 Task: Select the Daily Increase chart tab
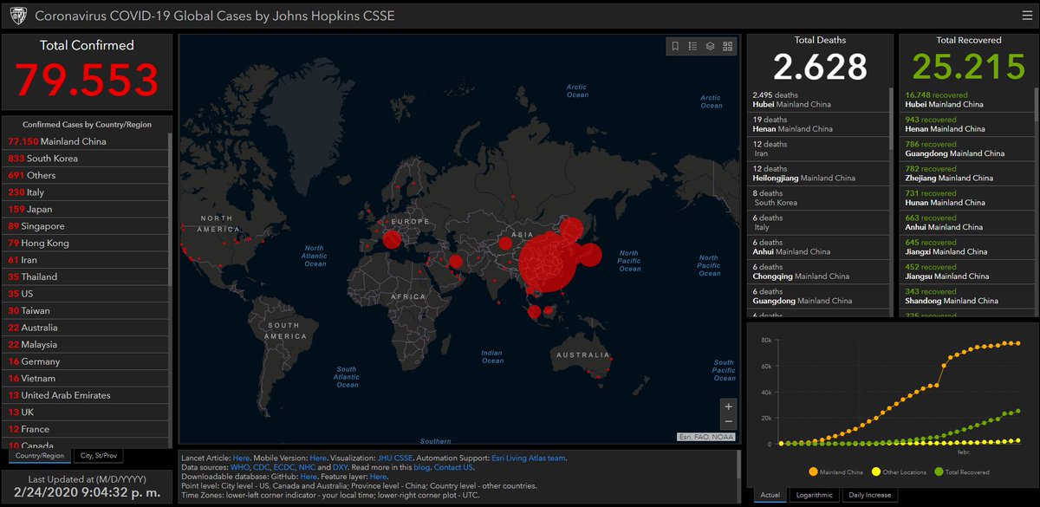[x=869, y=495]
